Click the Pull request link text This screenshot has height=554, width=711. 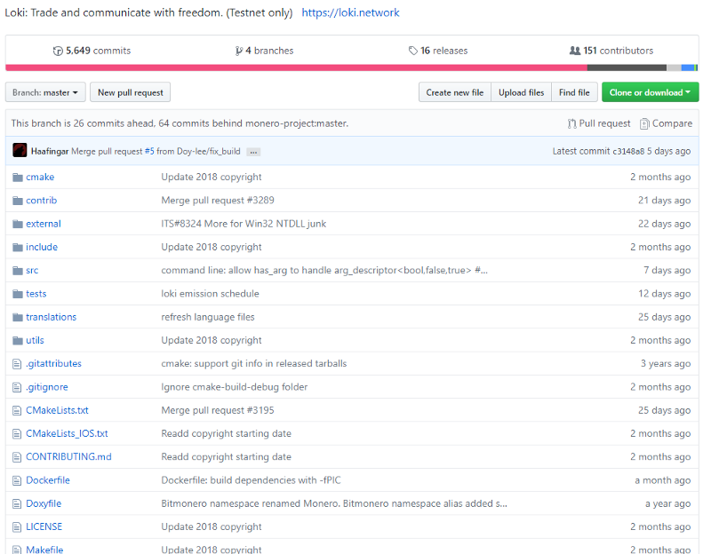tap(604, 123)
